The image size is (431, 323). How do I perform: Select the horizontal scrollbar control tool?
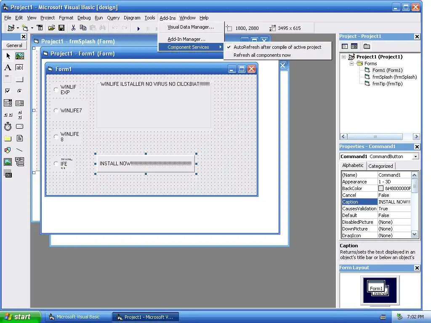point(8,115)
